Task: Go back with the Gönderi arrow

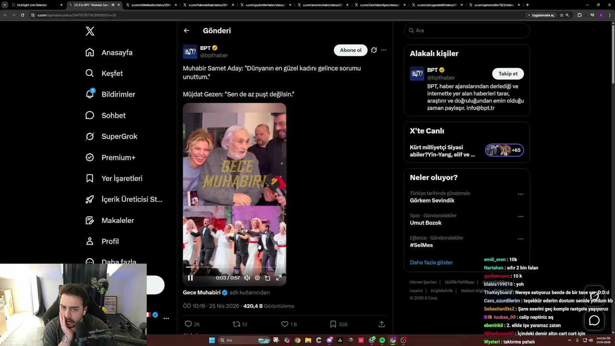Action: pos(186,31)
